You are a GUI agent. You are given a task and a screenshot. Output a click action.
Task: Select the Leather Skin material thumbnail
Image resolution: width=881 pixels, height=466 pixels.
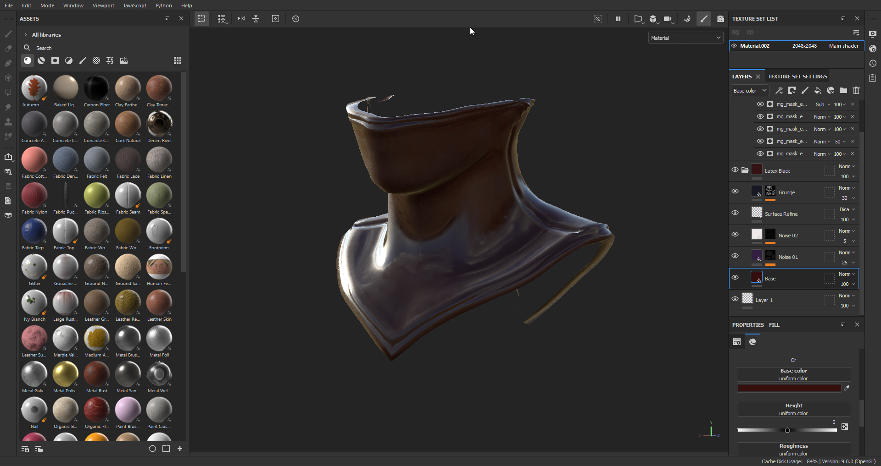(159, 303)
